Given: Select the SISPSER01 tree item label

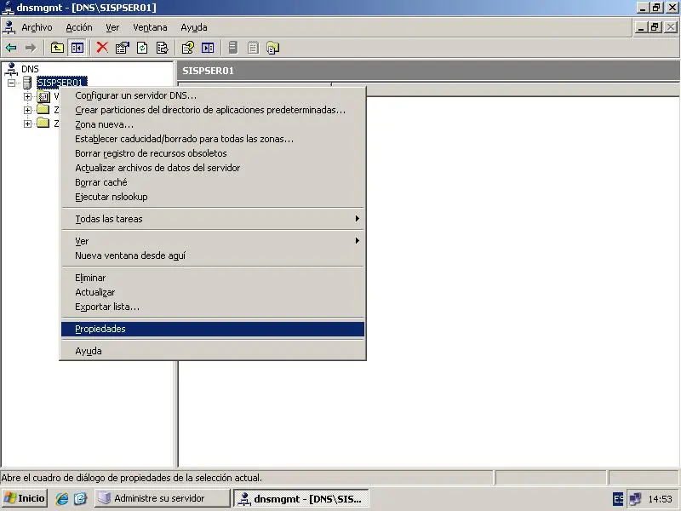Looking at the screenshot, I should coord(61,82).
